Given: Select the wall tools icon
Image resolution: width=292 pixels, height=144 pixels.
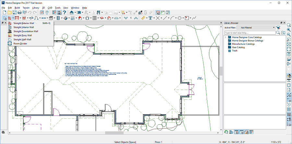Looking at the screenshot, I should (10, 18).
